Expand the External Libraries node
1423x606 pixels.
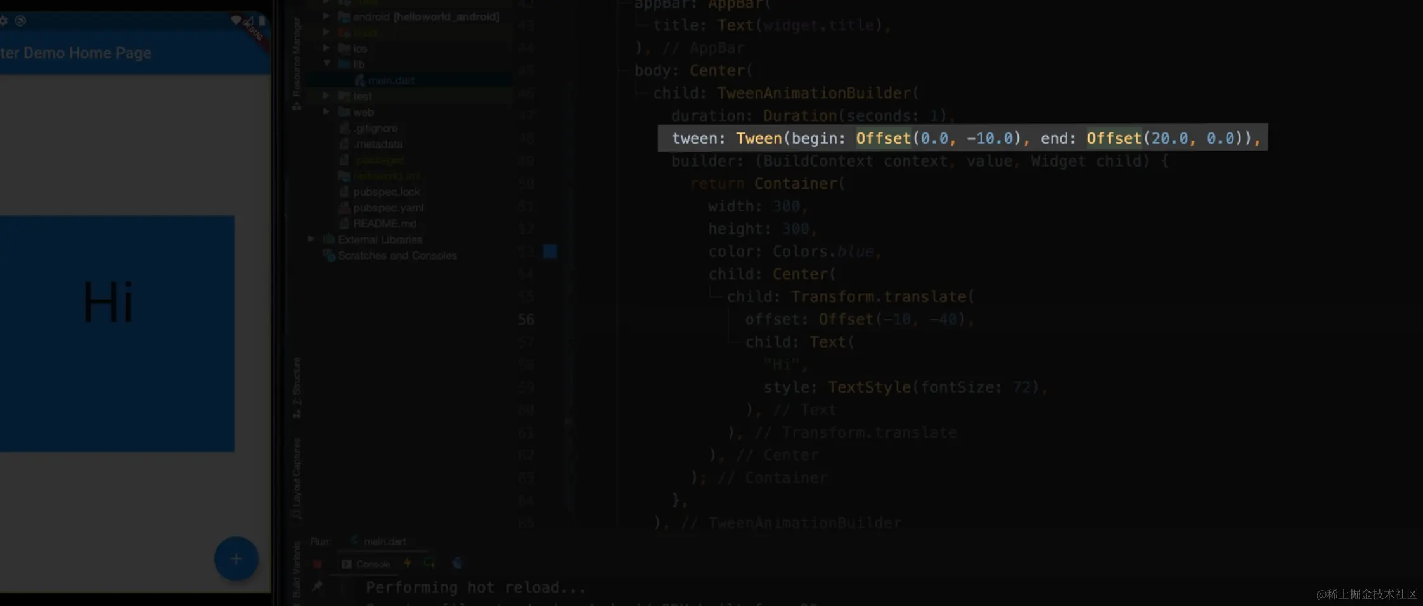[311, 239]
